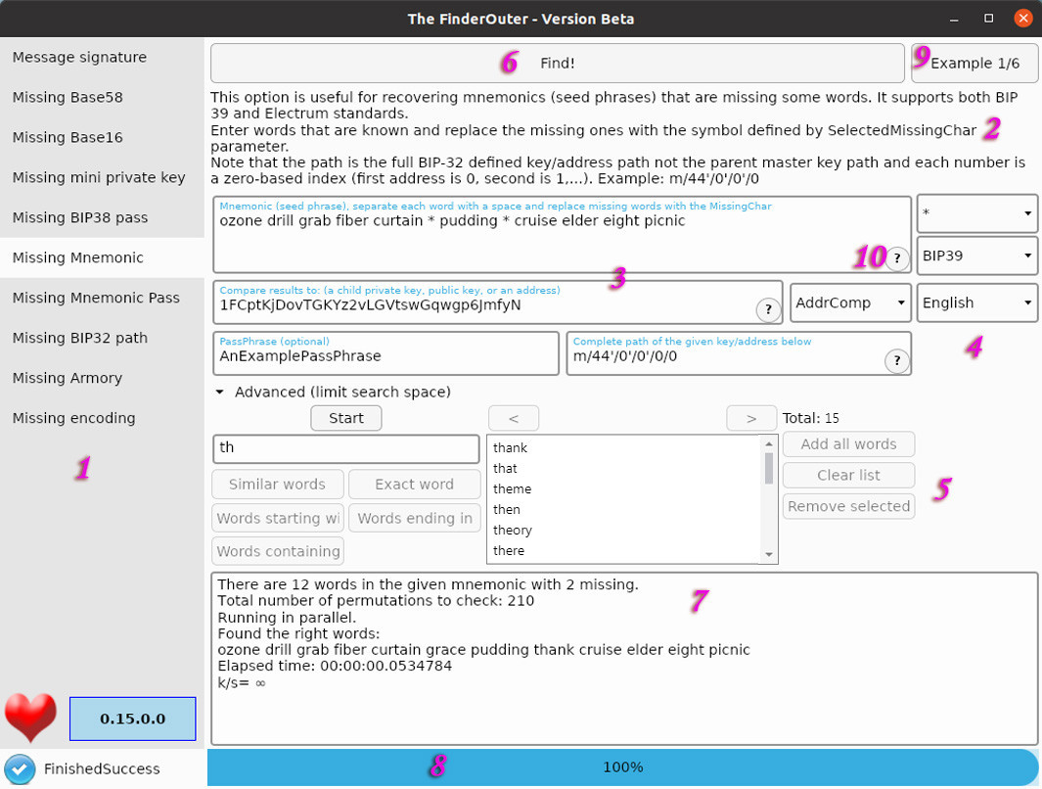This screenshot has width=1042, height=789.
Task: Click the 100% progress bar
Action: [622, 767]
